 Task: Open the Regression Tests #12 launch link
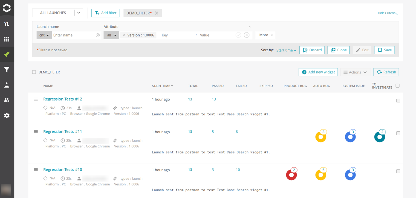[x=63, y=99]
